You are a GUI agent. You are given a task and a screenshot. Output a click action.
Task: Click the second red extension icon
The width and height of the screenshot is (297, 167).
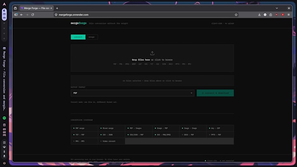pos(283,15)
